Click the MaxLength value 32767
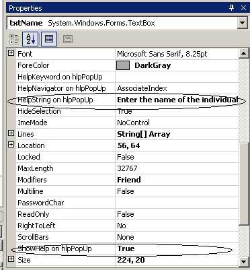The height and width of the screenshot is (270, 250). tap(127, 168)
